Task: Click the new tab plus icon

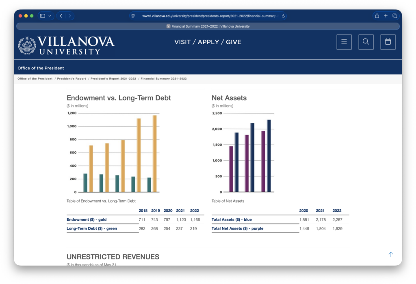Action: click(386, 16)
